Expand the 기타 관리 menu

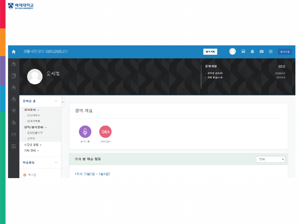coord(31,151)
